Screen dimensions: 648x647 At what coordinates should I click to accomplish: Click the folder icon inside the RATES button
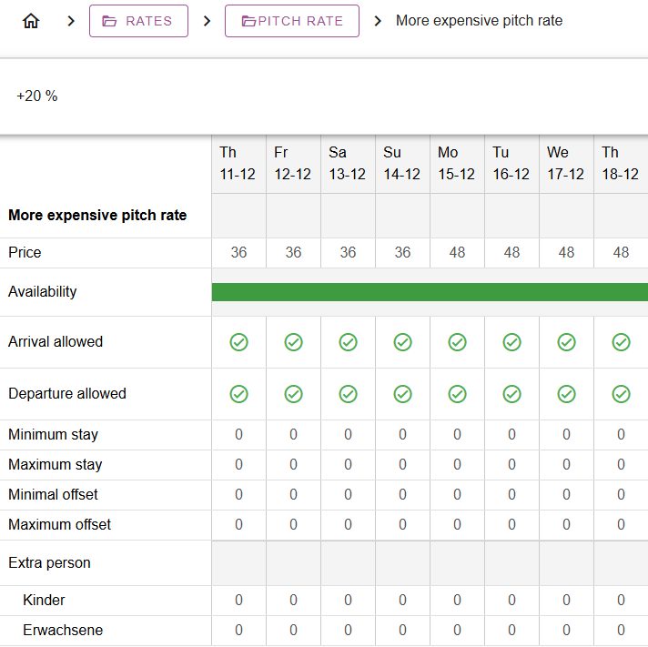pos(110,21)
